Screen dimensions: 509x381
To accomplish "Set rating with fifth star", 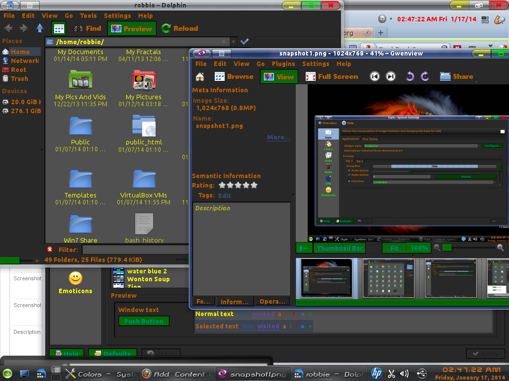I will point(254,186).
